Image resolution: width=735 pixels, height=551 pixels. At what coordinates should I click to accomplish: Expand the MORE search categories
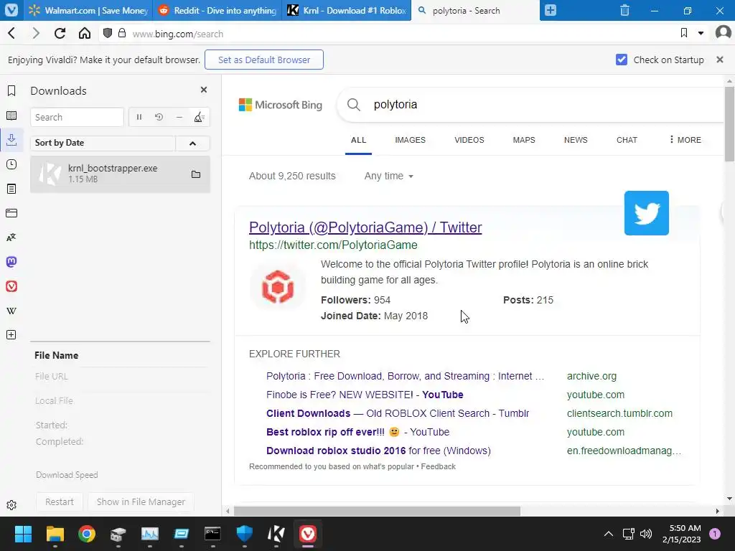coord(685,140)
